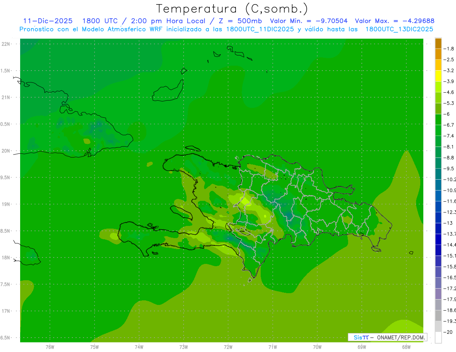Click the '17N' latitude axis label
This screenshot has width=456, height=352.
[x=6, y=311]
